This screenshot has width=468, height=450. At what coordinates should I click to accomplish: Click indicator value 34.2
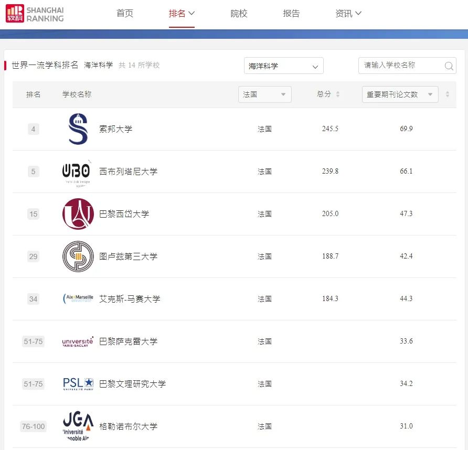point(406,383)
